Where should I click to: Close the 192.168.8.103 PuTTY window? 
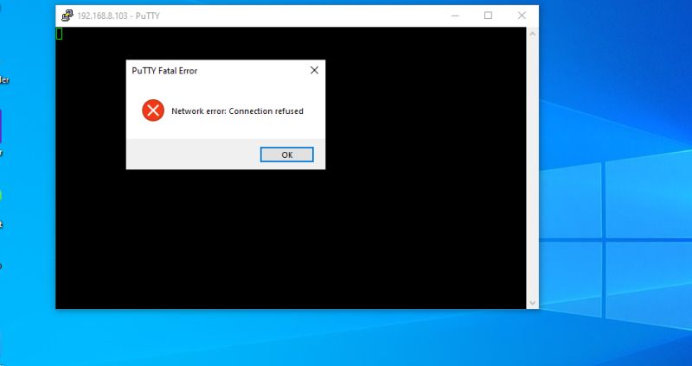click(522, 16)
